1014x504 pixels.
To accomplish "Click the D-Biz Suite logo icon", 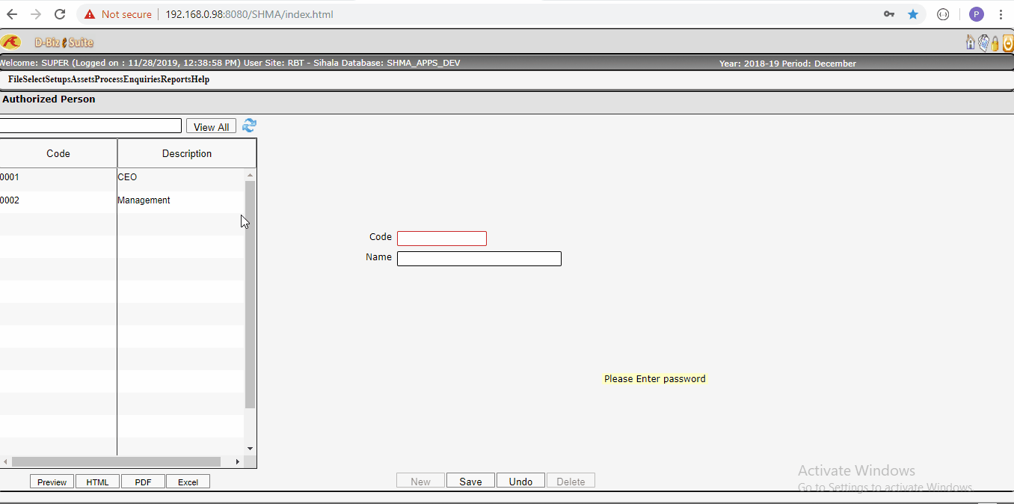I will [x=11, y=42].
